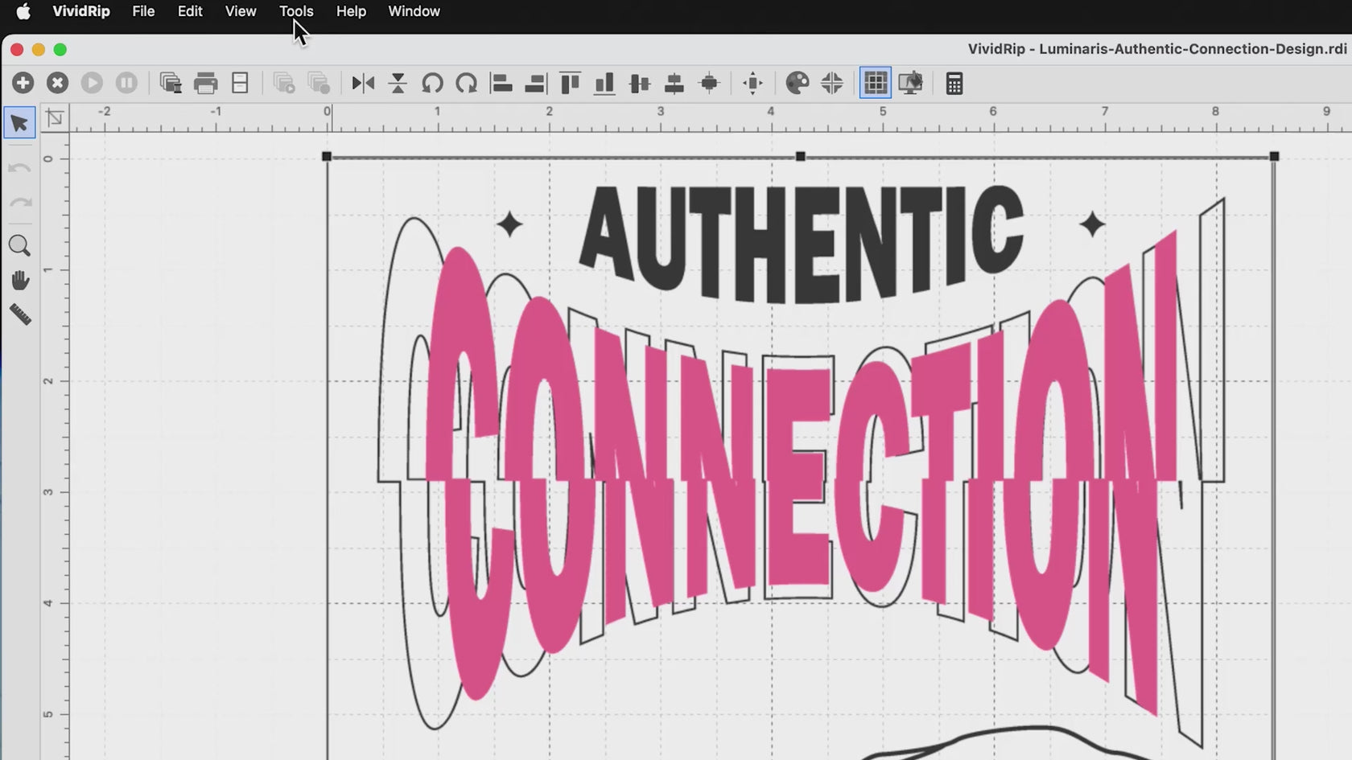Click the top-center selection handle
Screen dimensions: 1352x760
pos(800,157)
